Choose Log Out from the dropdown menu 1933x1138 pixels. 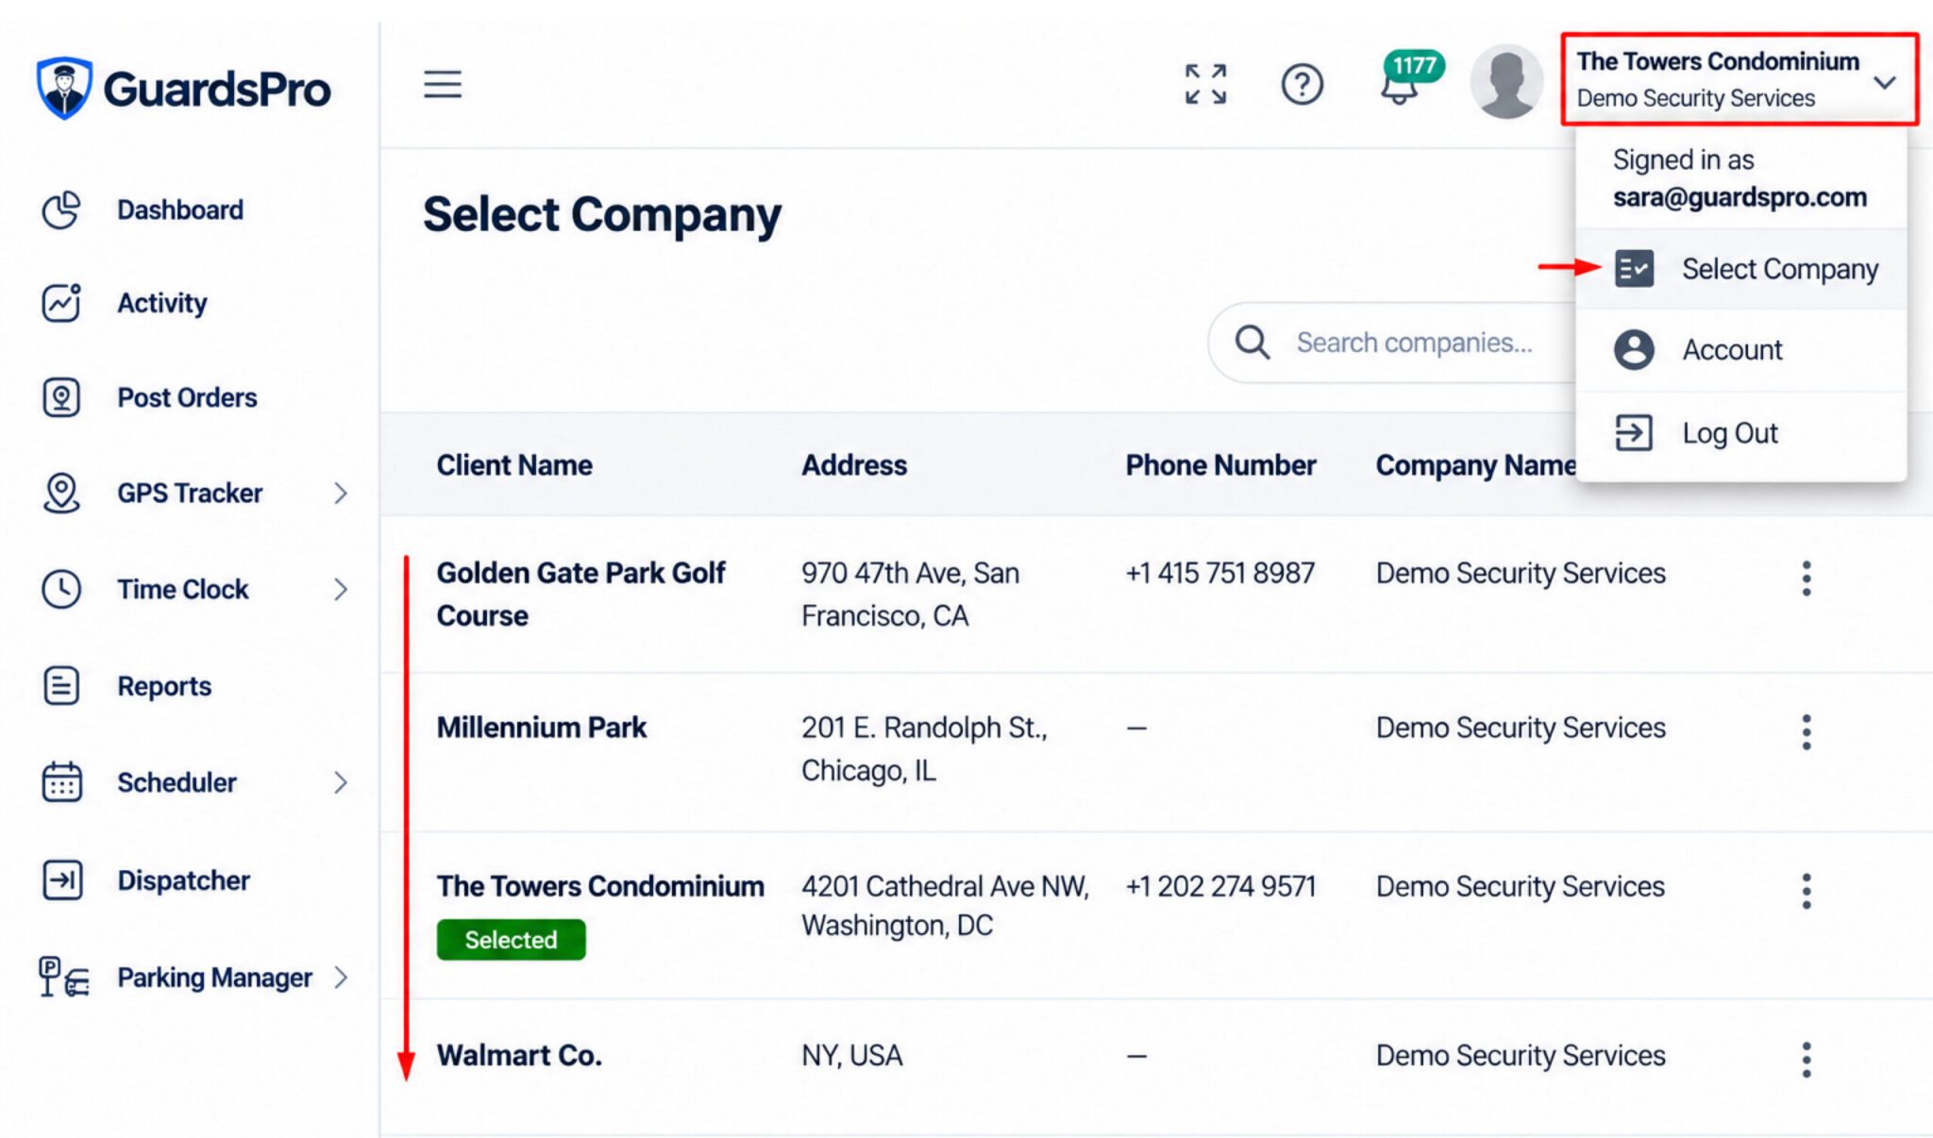(1741, 433)
